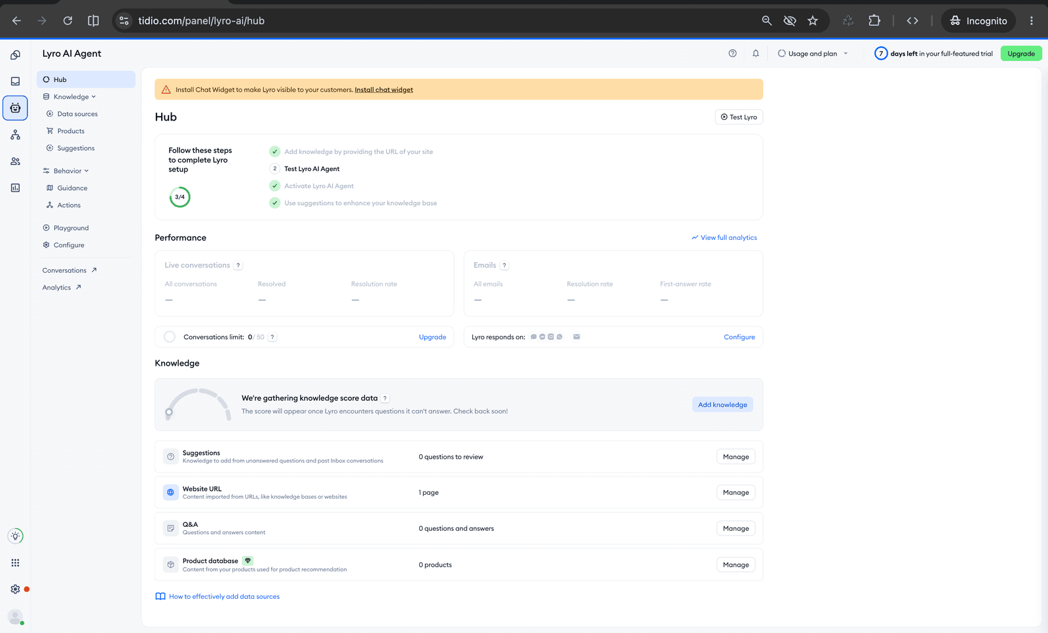
Task: Click the Live conversations help tooltip icon
Action: (x=238, y=265)
